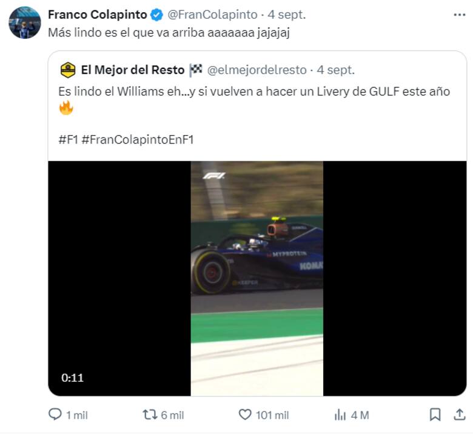Like the tweet with heart icon
Screen dimensions: 473x437
245,415
